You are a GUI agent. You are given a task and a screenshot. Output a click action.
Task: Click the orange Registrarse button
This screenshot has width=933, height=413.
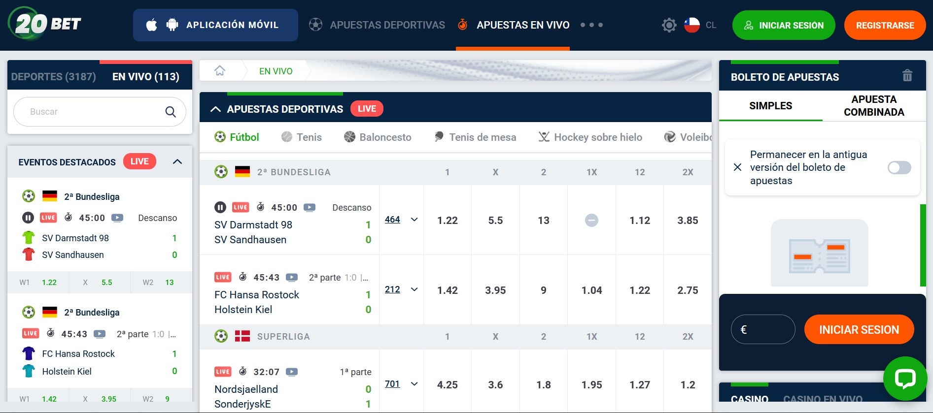tap(885, 26)
